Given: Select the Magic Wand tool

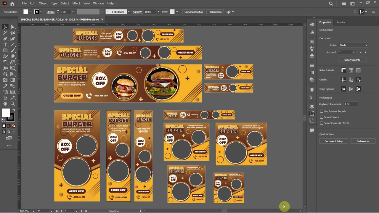Looking at the screenshot, I should (5, 33).
